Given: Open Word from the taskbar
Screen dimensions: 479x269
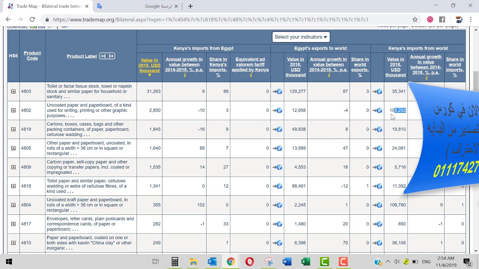Looking at the screenshot, I should point(287,262).
